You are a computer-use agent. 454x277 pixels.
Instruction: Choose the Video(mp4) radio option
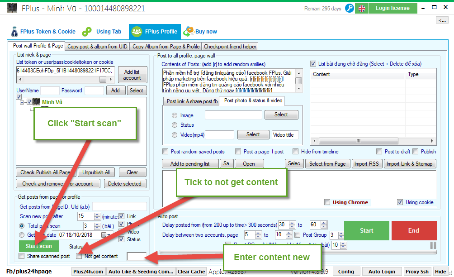click(x=174, y=135)
